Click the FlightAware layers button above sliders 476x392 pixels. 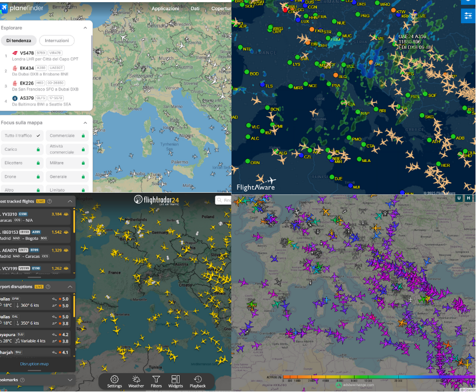(468, 2)
